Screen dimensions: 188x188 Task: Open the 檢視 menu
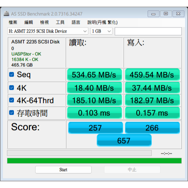[x=44, y=22]
